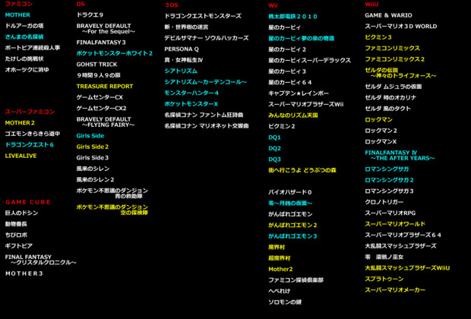471x319 pixels.
Task: Select 星のカービィ64 entry
Action: point(290,82)
